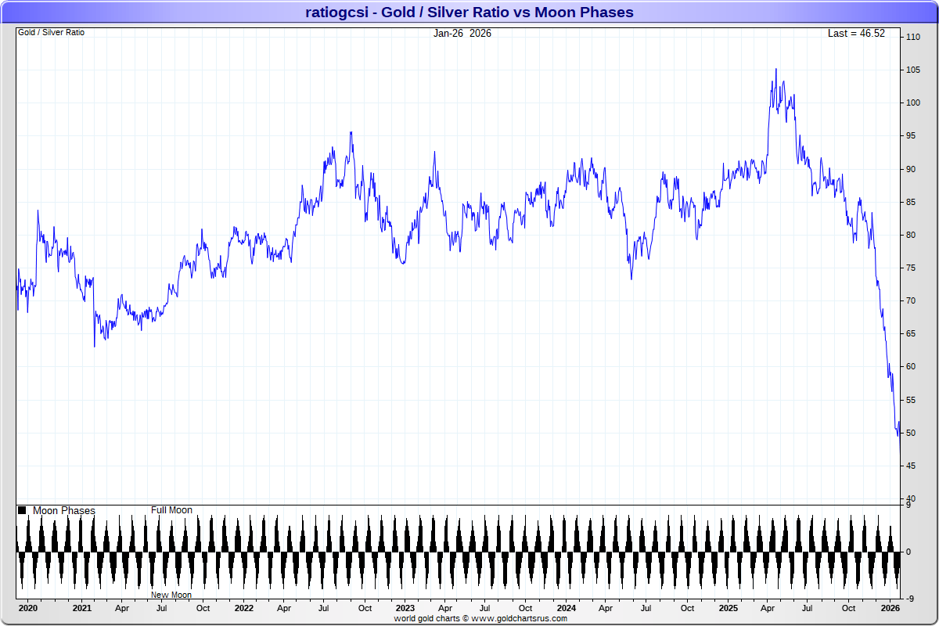
Task: Click the 40 tick on the ratio axis
Action: [x=911, y=498]
